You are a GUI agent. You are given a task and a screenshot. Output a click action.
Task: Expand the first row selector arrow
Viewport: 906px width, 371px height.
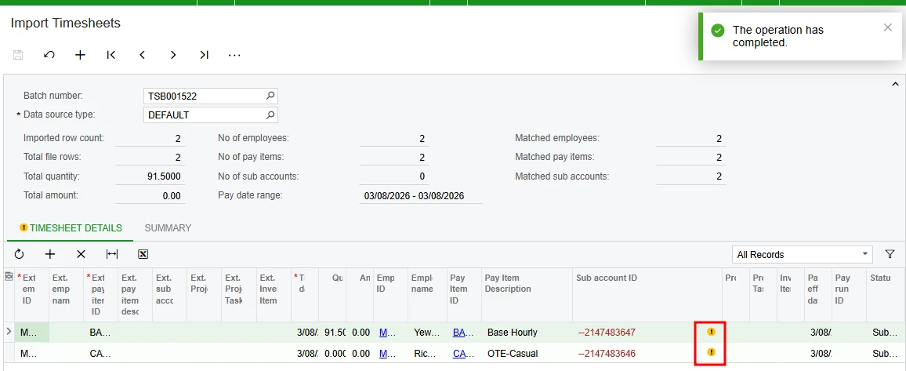[9, 332]
